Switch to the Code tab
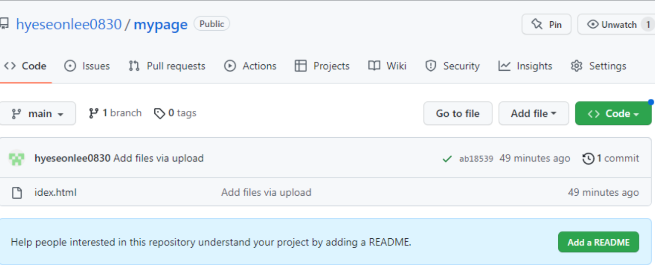This screenshot has width=655, height=265. coord(25,66)
